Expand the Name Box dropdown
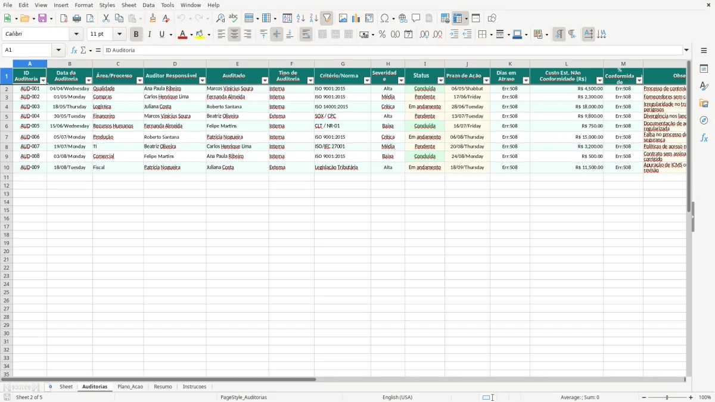The height and width of the screenshot is (402, 715). tap(58, 51)
